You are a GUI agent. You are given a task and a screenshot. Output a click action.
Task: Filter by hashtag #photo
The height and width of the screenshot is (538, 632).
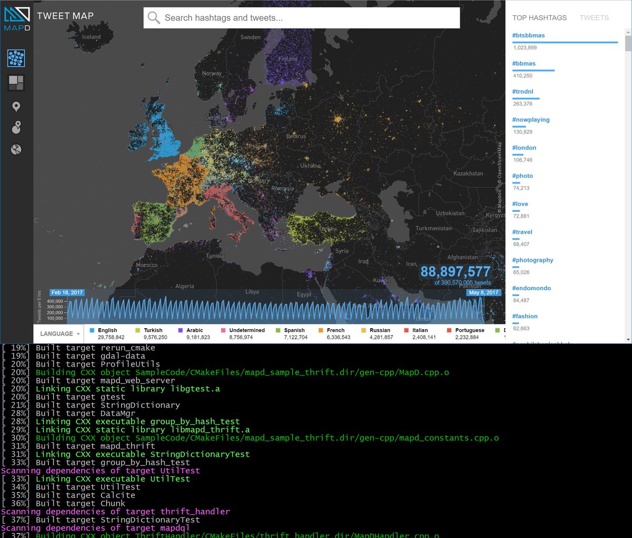coord(522,176)
